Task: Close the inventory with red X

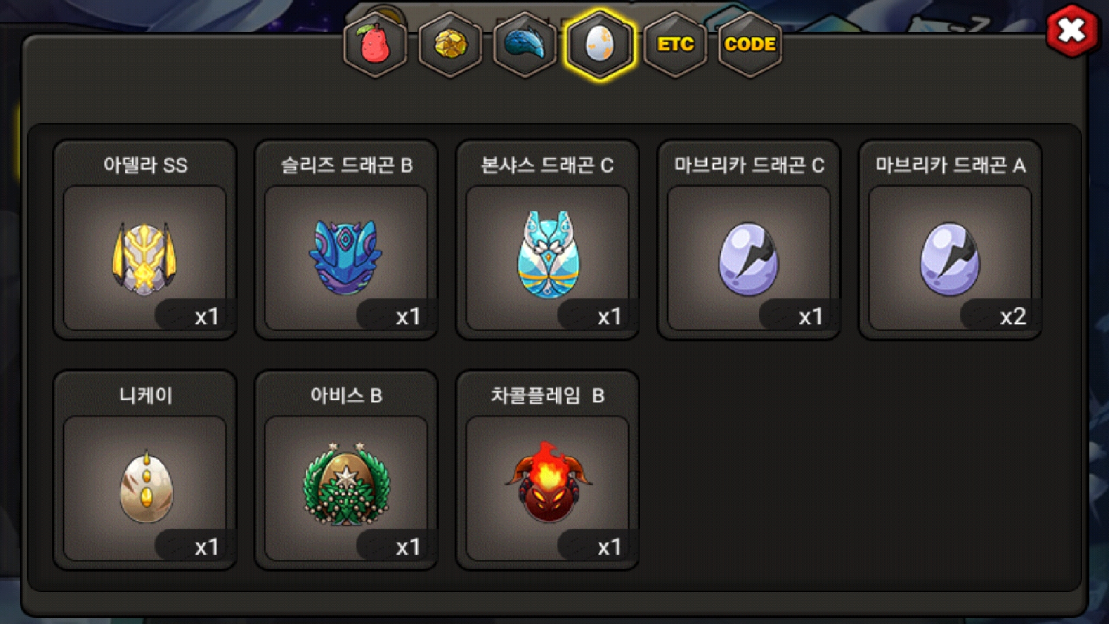Action: [1072, 31]
